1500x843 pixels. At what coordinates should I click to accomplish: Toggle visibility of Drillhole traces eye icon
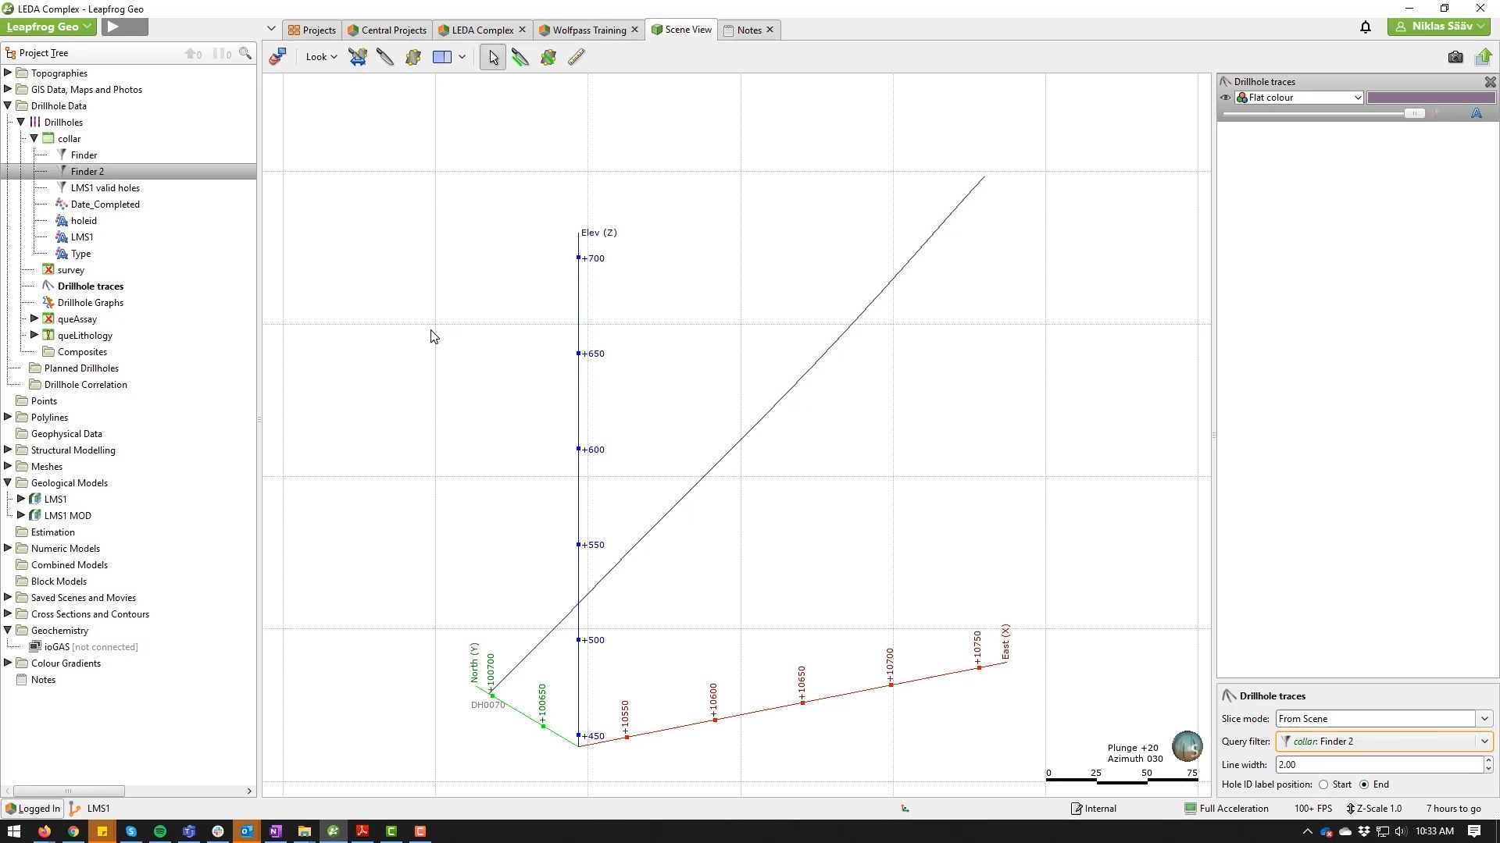pos(1225,97)
